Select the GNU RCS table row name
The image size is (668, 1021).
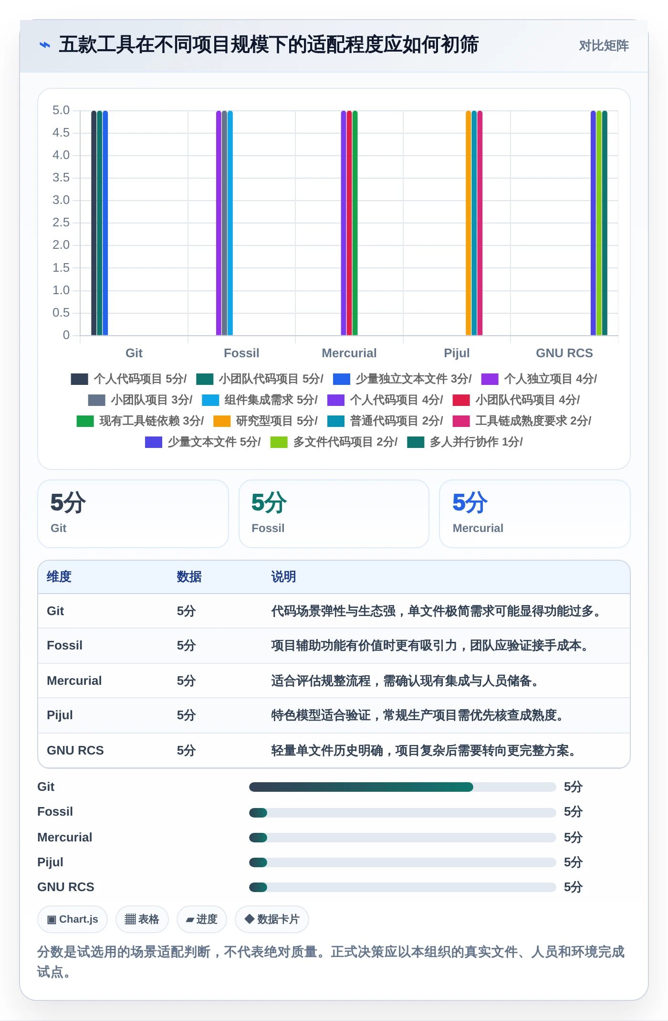75,751
